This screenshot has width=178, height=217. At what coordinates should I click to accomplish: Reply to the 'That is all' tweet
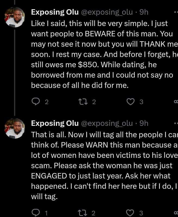36,213
